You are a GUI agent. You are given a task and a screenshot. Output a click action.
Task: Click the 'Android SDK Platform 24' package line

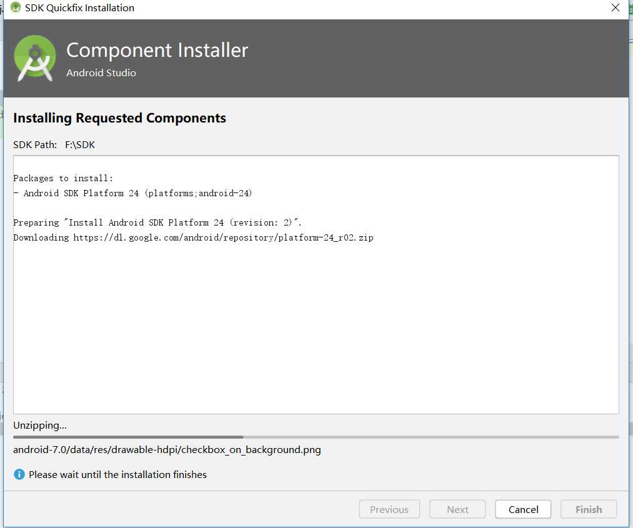(x=133, y=193)
